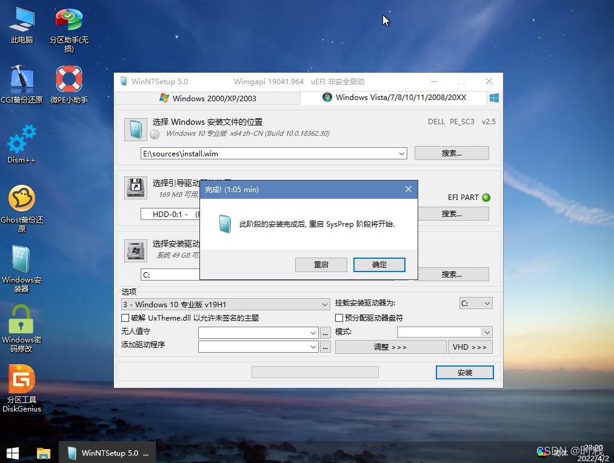Toggle 预分配驱动器盘符 checkbox
Screen dimensions: 614x463
point(339,318)
